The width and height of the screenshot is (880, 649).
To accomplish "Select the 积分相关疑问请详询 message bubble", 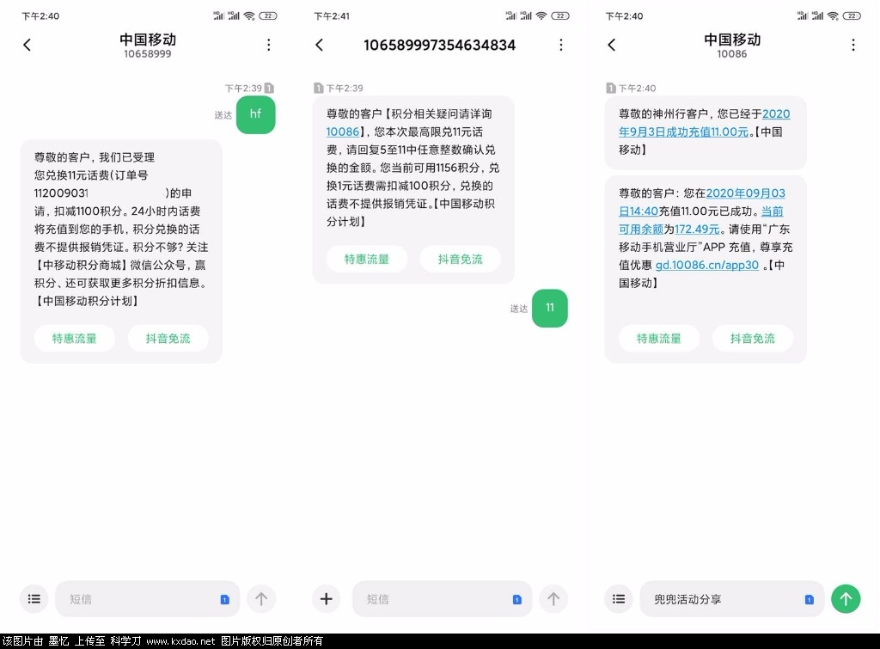I will (413, 189).
